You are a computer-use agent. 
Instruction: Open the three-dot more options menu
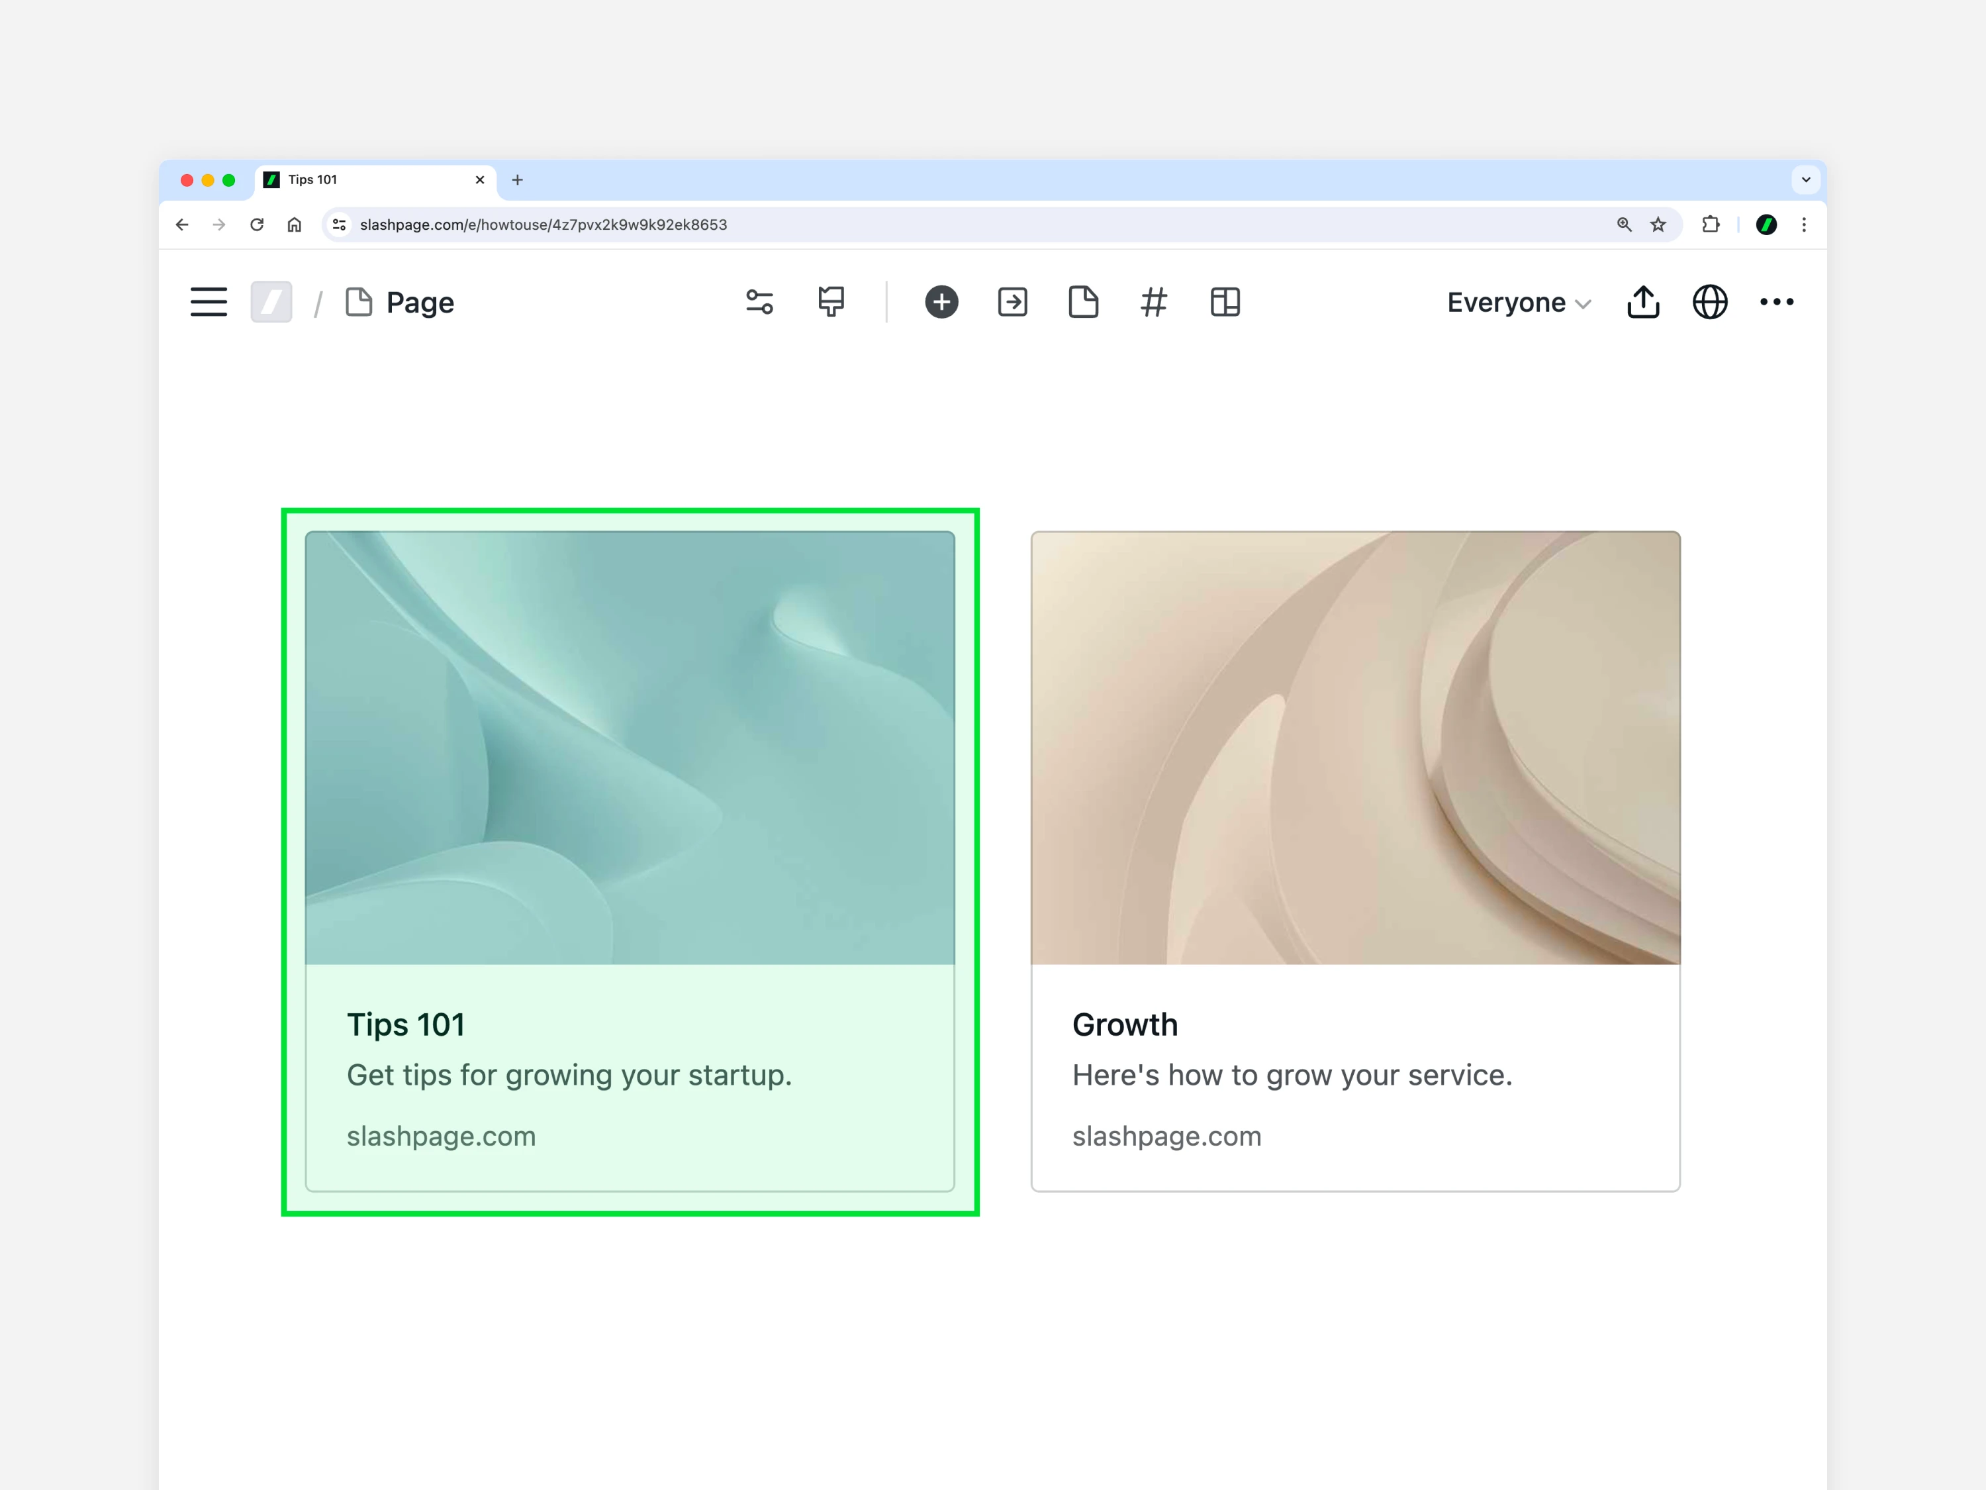pyautogui.click(x=1777, y=302)
